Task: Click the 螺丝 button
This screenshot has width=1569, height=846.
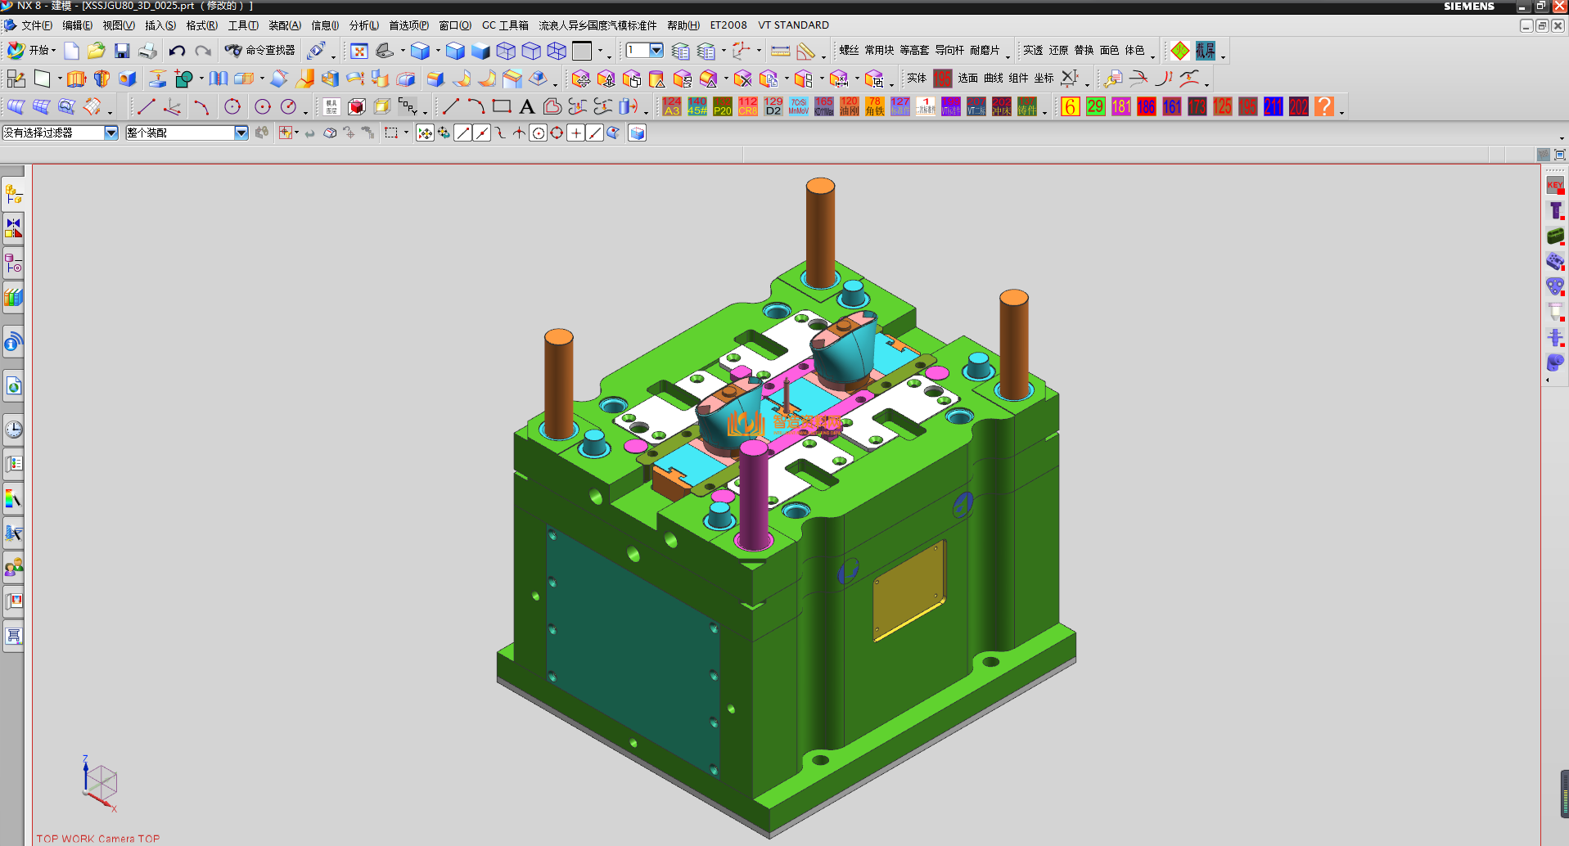Action: coord(849,51)
